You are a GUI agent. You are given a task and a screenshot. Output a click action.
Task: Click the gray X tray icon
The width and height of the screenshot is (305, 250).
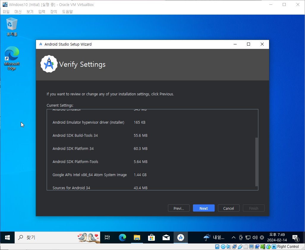[262, 237]
